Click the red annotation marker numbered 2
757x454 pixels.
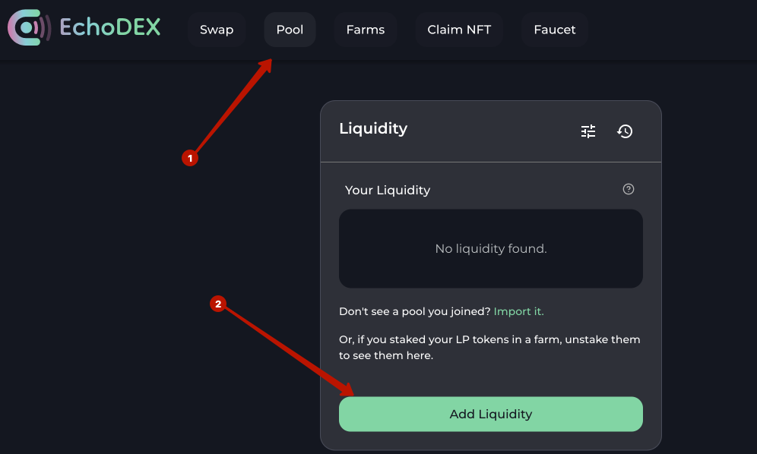218,304
